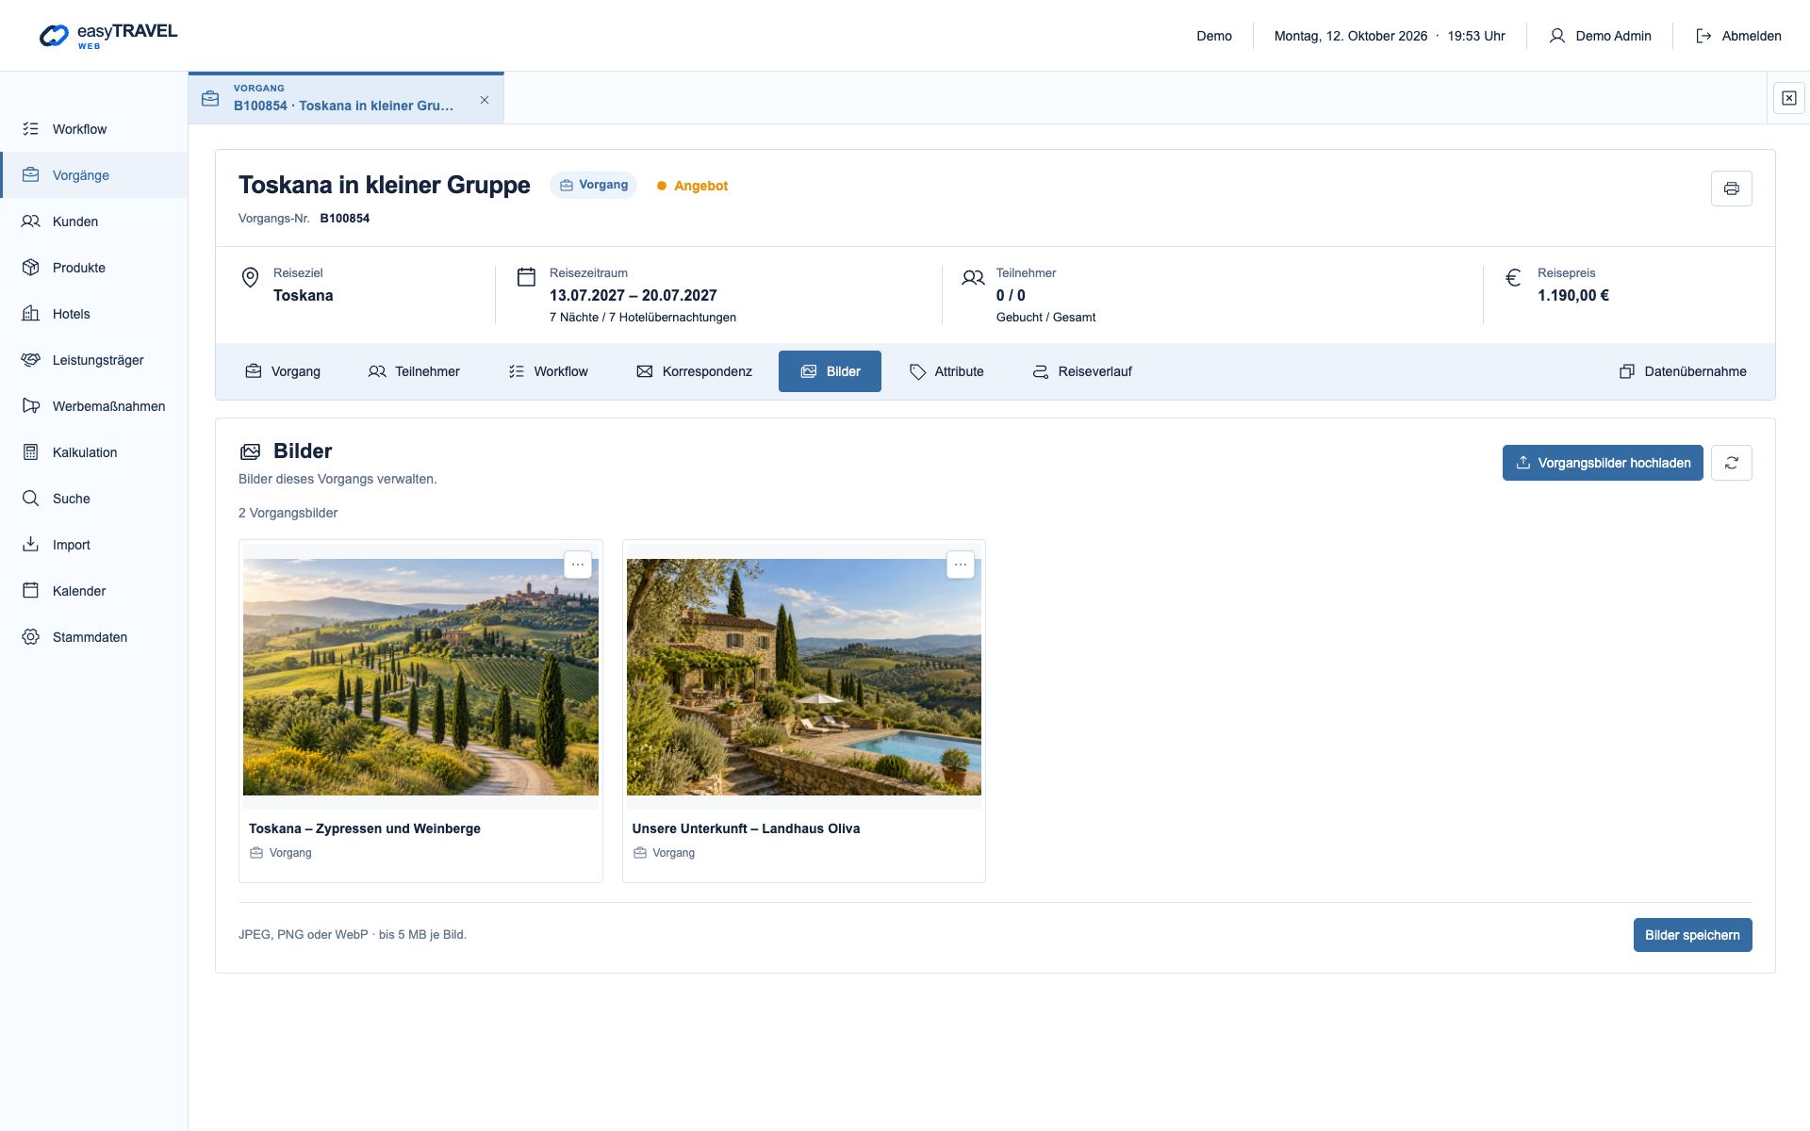Click the Datenübernahme button
The height and width of the screenshot is (1131, 1810).
(1683, 371)
